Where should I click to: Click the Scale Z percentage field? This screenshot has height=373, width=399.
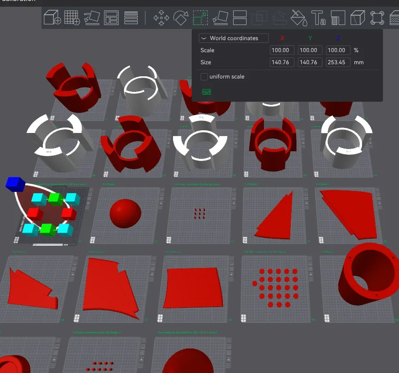(338, 50)
